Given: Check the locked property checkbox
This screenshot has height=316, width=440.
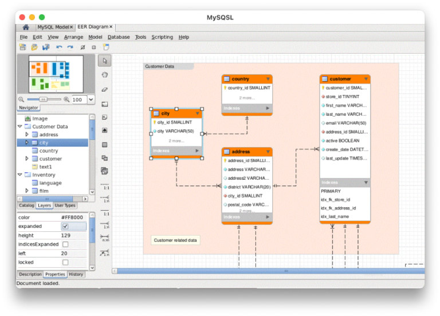Looking at the screenshot, I should (x=65, y=262).
